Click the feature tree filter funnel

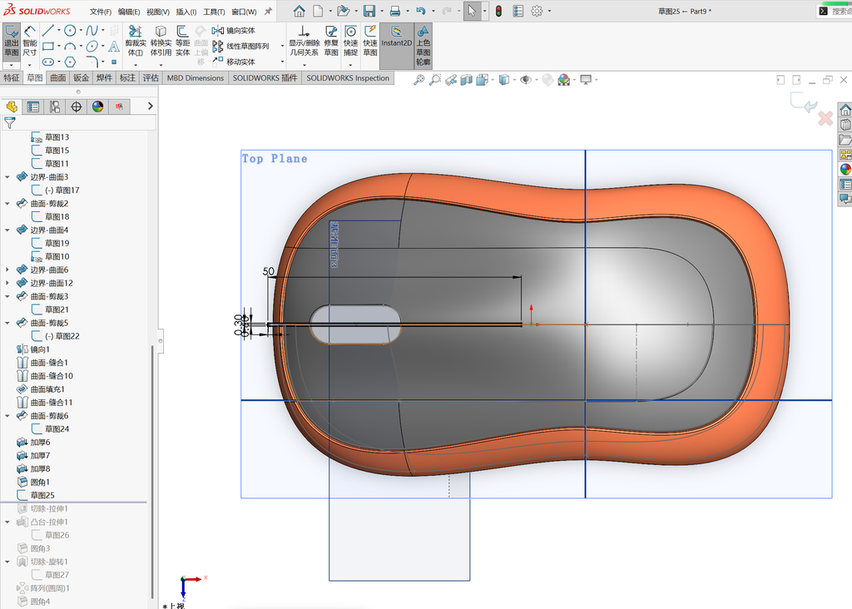[9, 123]
